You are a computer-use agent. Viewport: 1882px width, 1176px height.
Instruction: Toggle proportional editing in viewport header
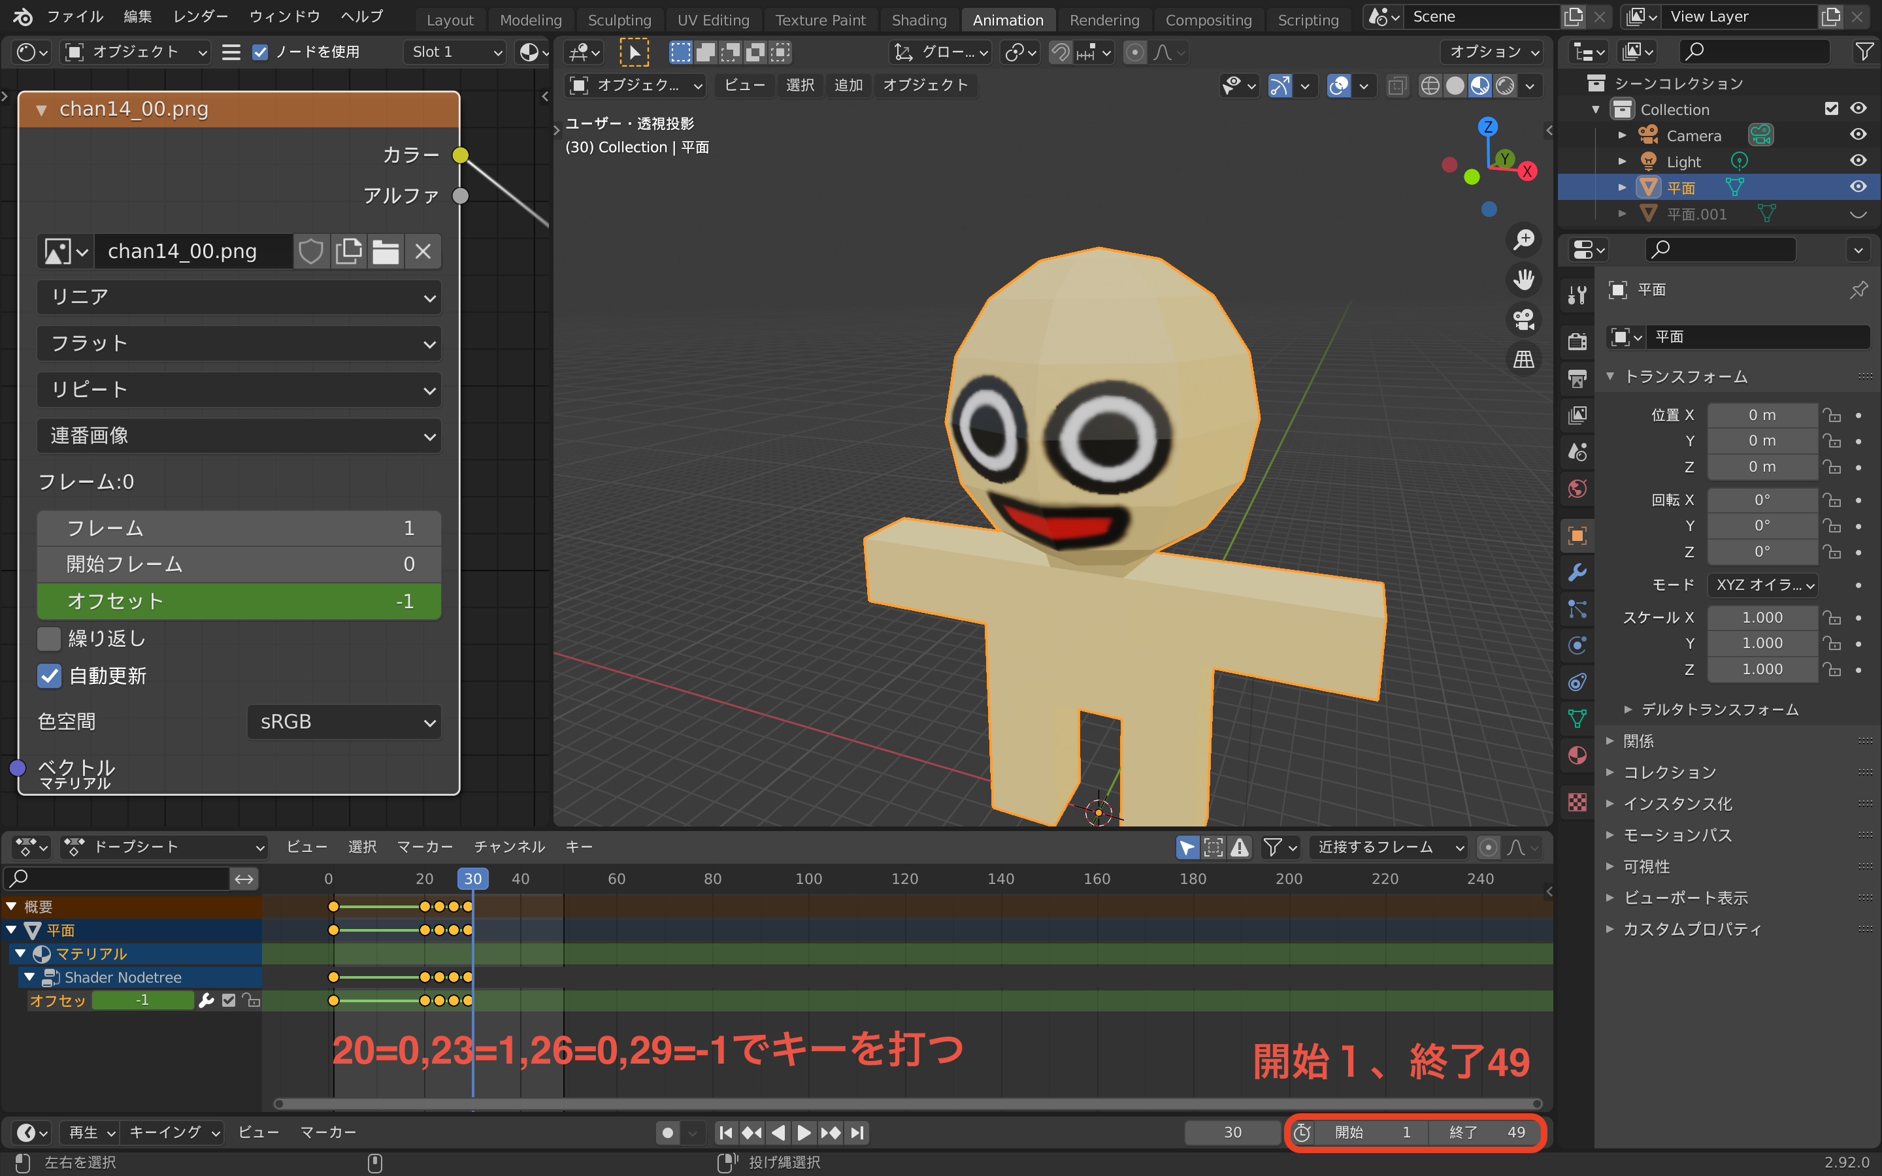pyautogui.click(x=1134, y=52)
